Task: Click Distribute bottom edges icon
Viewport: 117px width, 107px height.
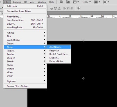Action: (x=59, y=8)
